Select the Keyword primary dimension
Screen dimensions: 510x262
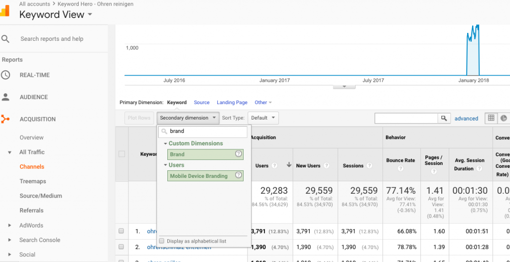click(x=177, y=102)
